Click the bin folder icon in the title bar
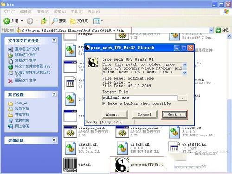232x174 pixels. click(3, 4)
